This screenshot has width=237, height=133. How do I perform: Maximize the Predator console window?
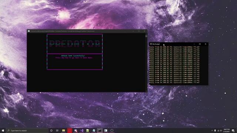(x=139, y=31)
